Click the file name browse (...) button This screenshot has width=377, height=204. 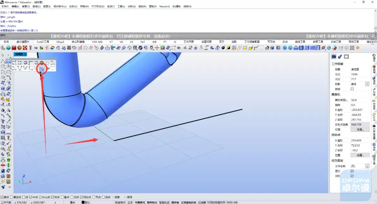tap(367, 166)
